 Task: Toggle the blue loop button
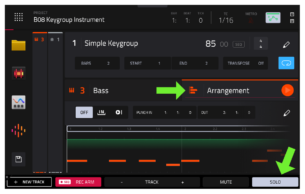tap(286, 63)
